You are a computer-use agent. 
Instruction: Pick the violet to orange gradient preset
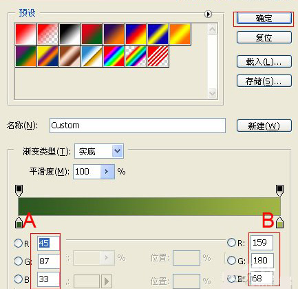pos(114,34)
